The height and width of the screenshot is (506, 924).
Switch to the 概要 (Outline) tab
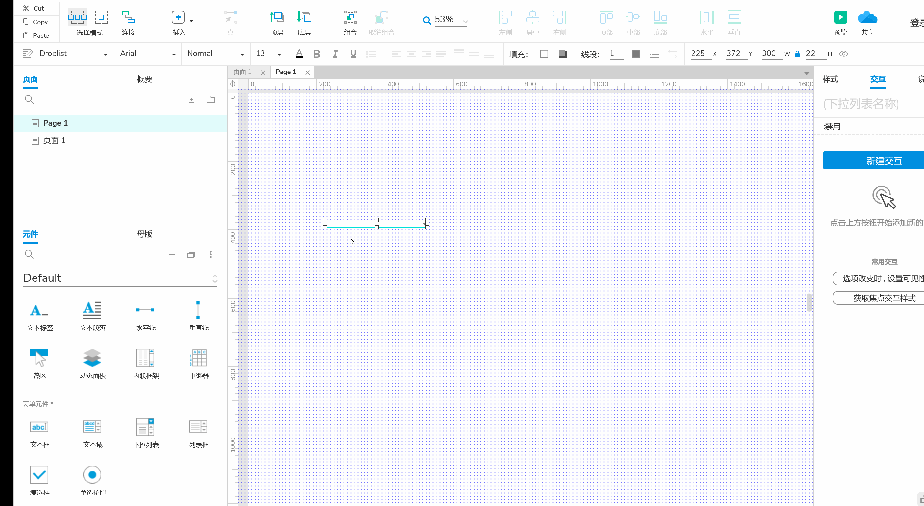point(144,79)
